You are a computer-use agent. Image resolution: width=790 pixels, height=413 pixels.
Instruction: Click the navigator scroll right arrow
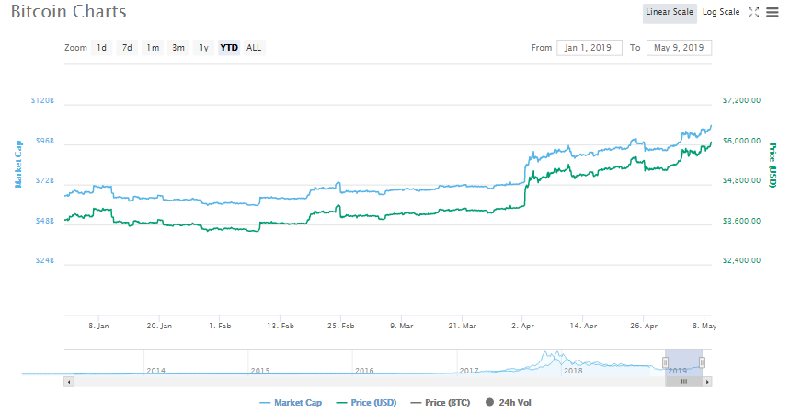tap(708, 381)
